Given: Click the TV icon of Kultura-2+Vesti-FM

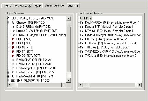Looking at the screenshot, I should (13, 31).
